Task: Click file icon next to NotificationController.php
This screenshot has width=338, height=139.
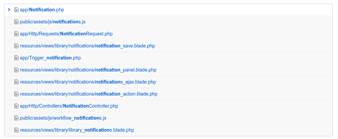Action: [x=16, y=106]
